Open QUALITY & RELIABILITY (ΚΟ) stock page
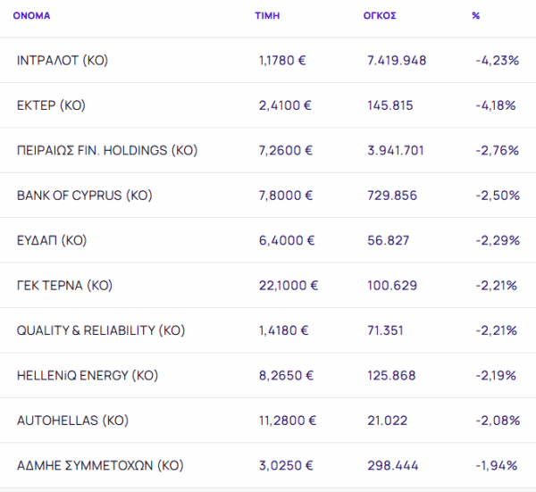The width and height of the screenshot is (536, 492). point(101,330)
